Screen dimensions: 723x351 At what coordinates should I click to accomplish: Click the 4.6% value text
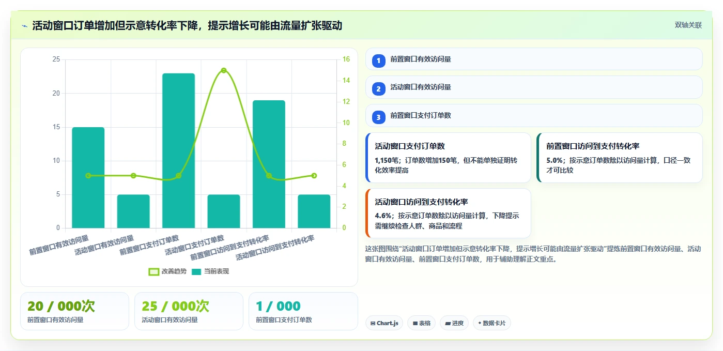[x=383, y=216]
